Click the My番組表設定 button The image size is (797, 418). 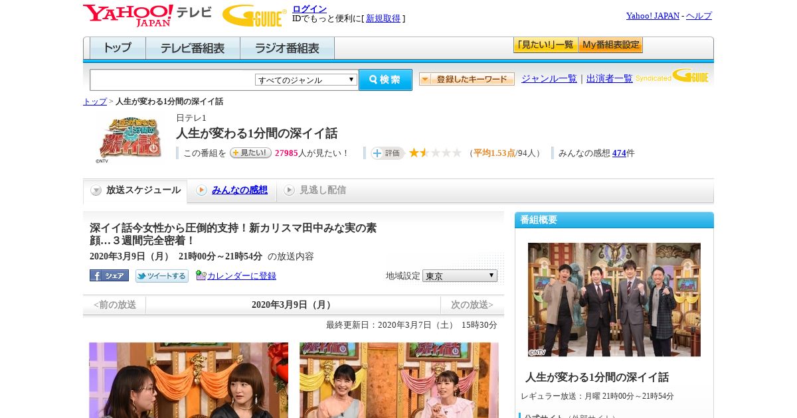pyautogui.click(x=610, y=45)
